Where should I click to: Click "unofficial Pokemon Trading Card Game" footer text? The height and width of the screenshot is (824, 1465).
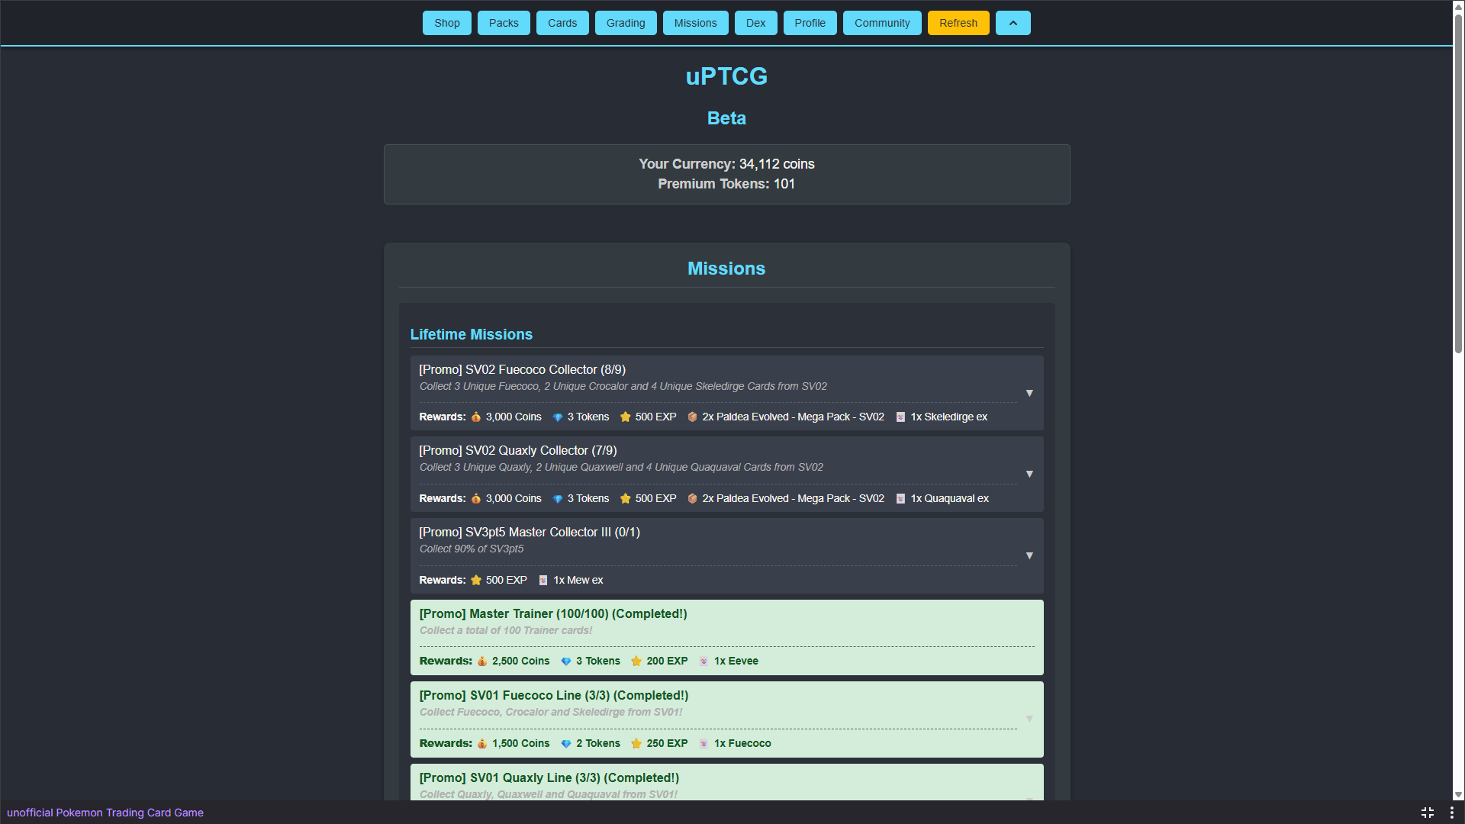pyautogui.click(x=105, y=813)
